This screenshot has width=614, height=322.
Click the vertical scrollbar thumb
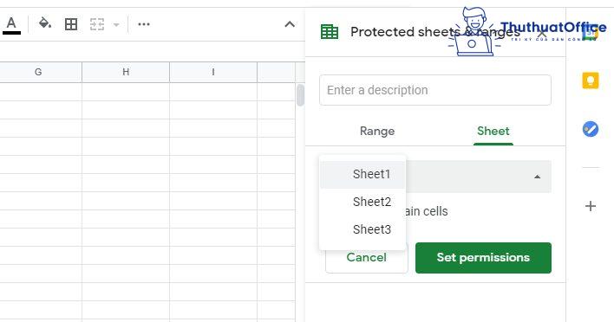pyautogui.click(x=300, y=95)
